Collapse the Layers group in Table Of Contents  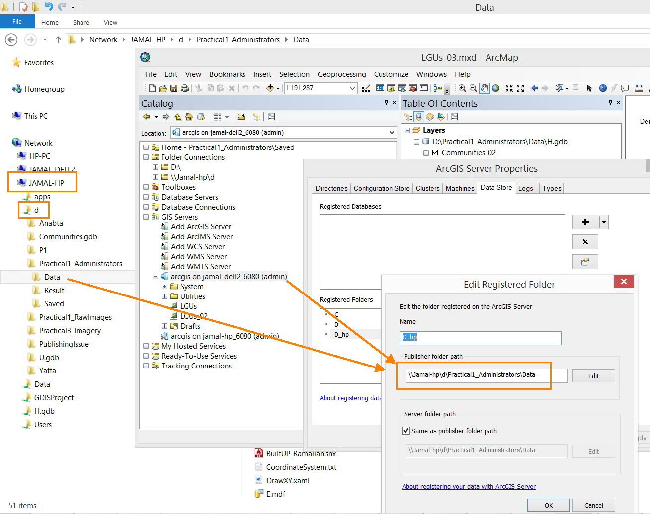point(407,130)
